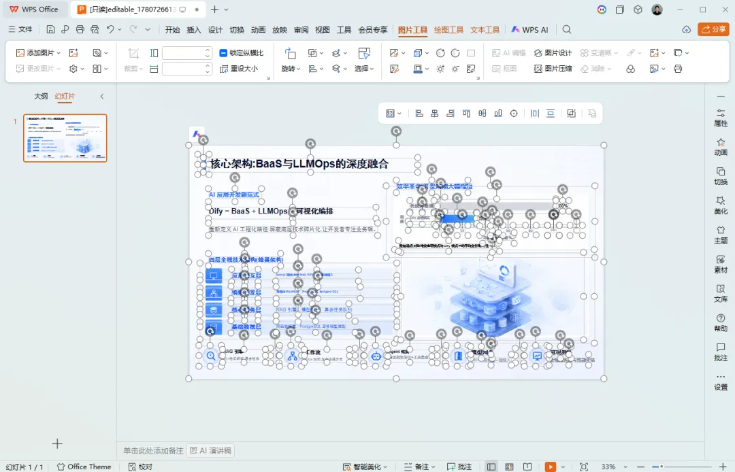Open the search magnifier in ribbon bar
This screenshot has height=472, width=735.
click(567, 29)
